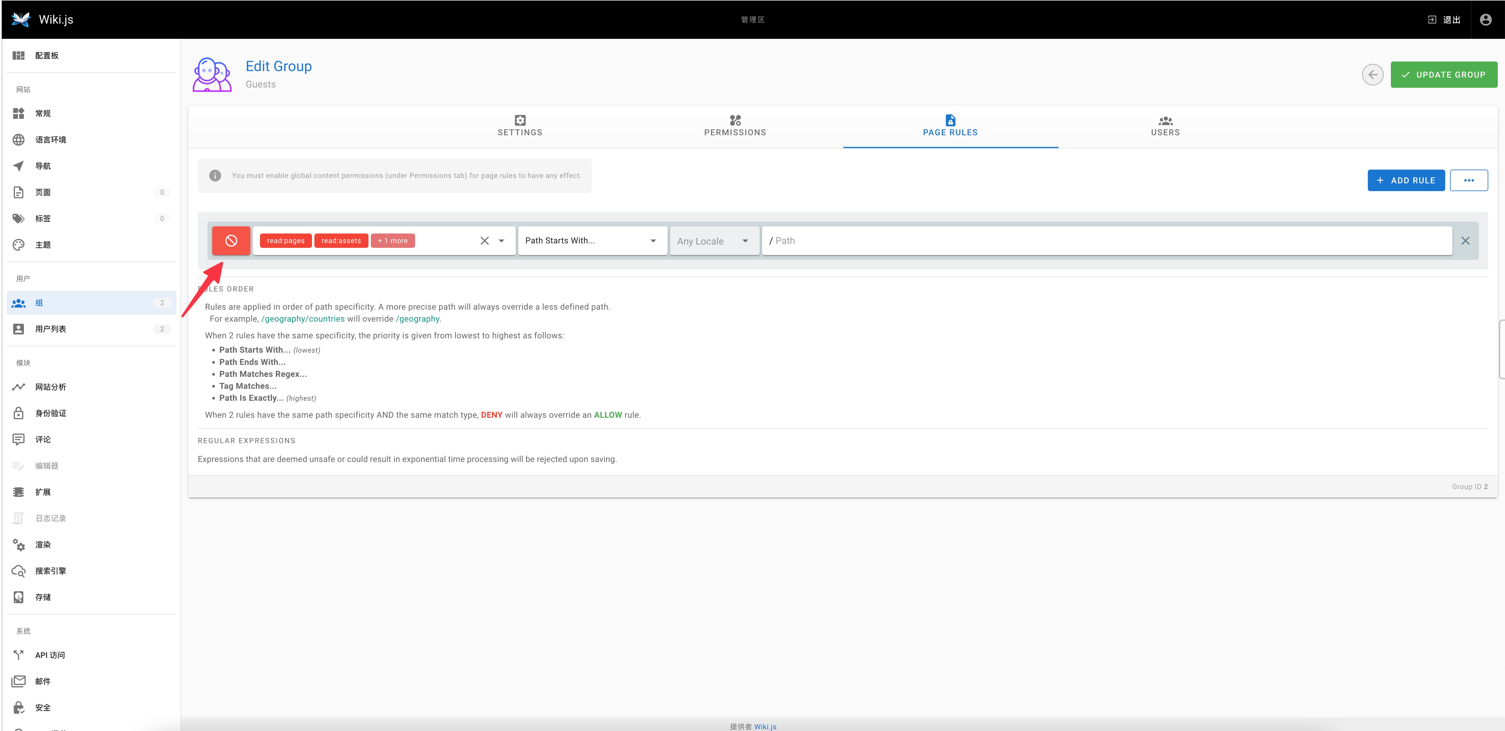1505x731 pixels.
Task: Open 网站分析 analytics module
Action: click(91, 386)
